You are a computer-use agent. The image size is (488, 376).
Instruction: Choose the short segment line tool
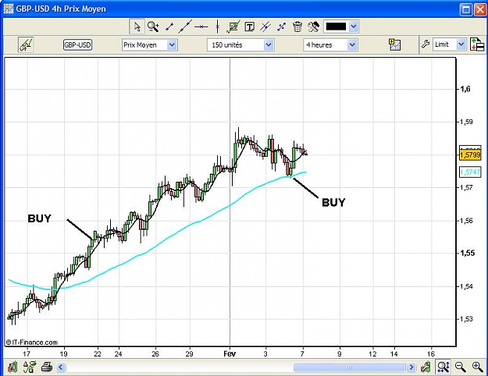coord(169,27)
